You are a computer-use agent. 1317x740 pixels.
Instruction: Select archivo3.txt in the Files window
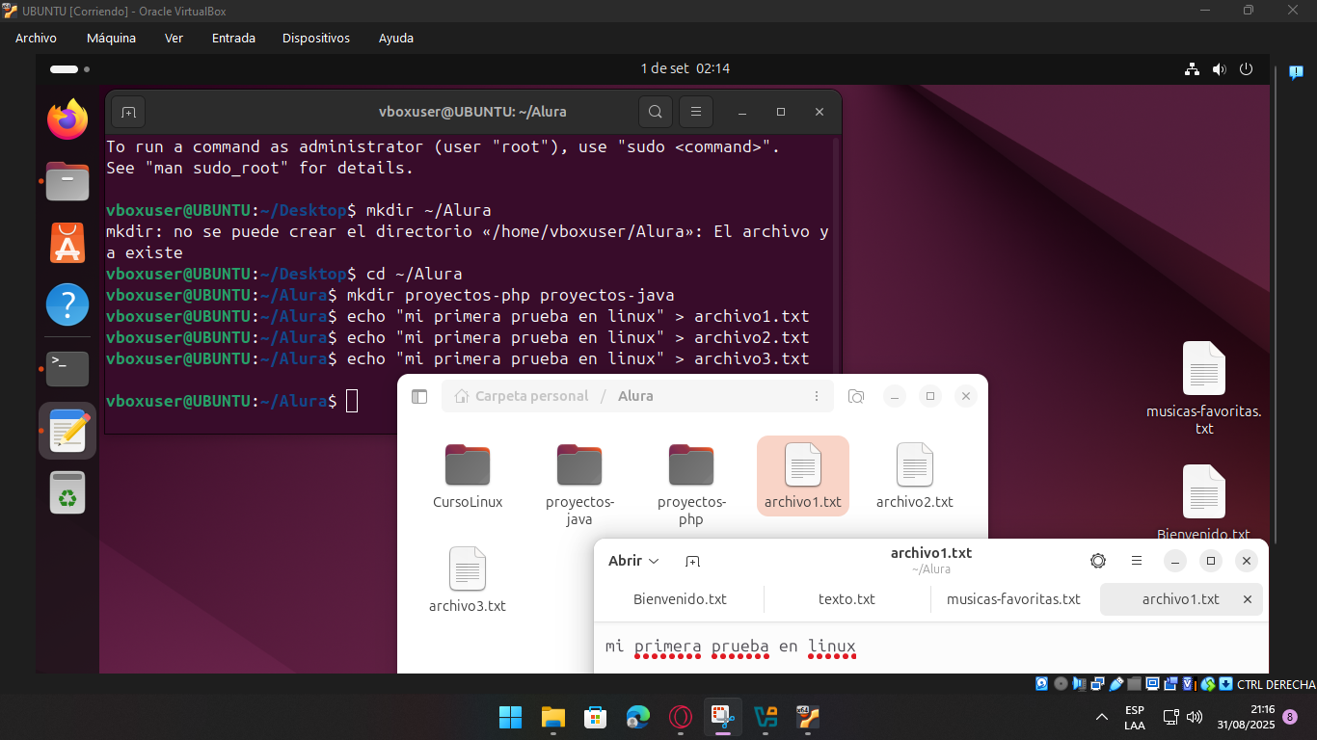pyautogui.click(x=468, y=580)
